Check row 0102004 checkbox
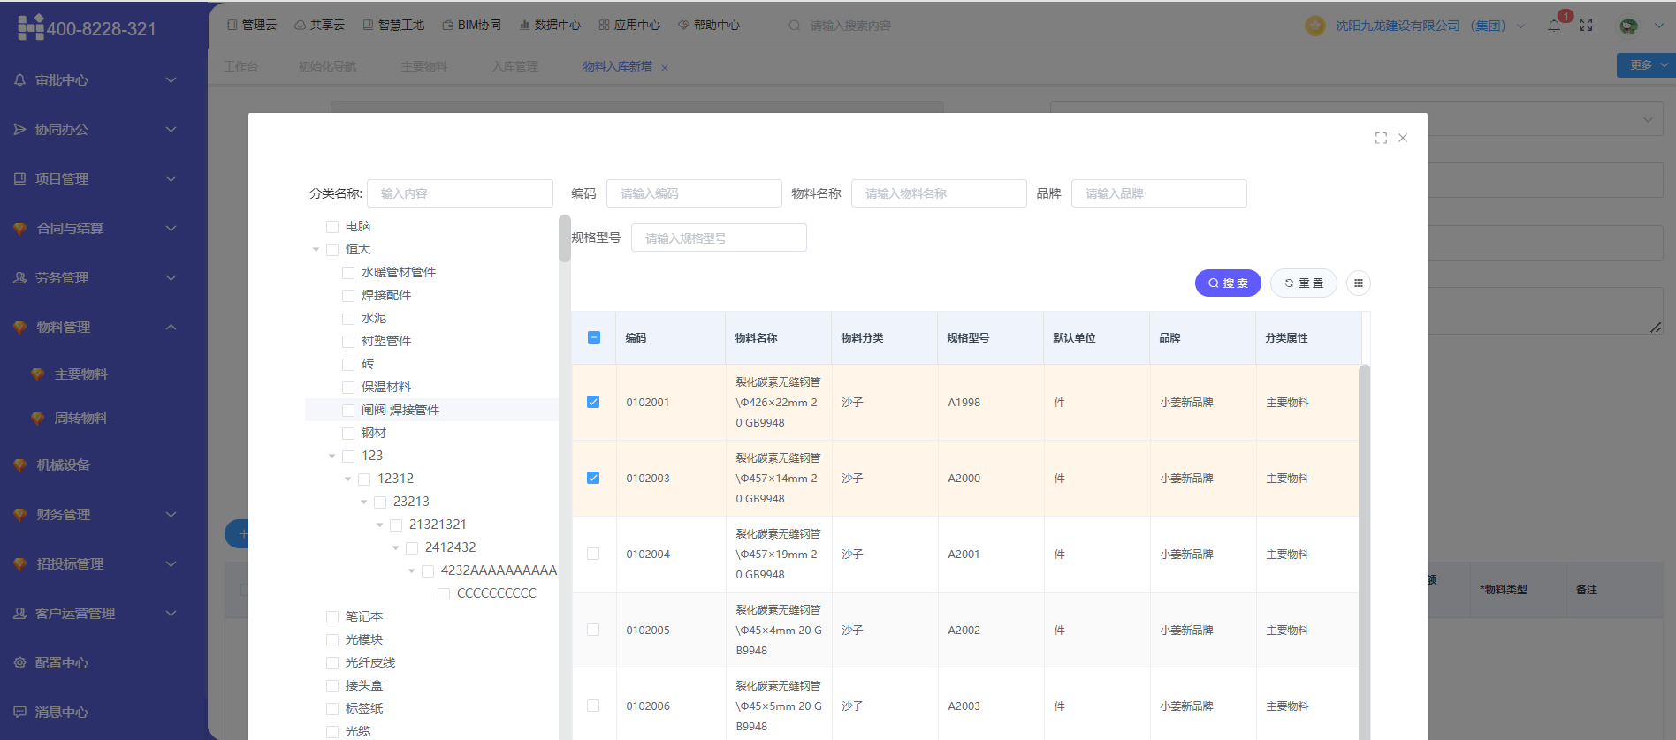This screenshot has width=1676, height=740. [x=593, y=554]
